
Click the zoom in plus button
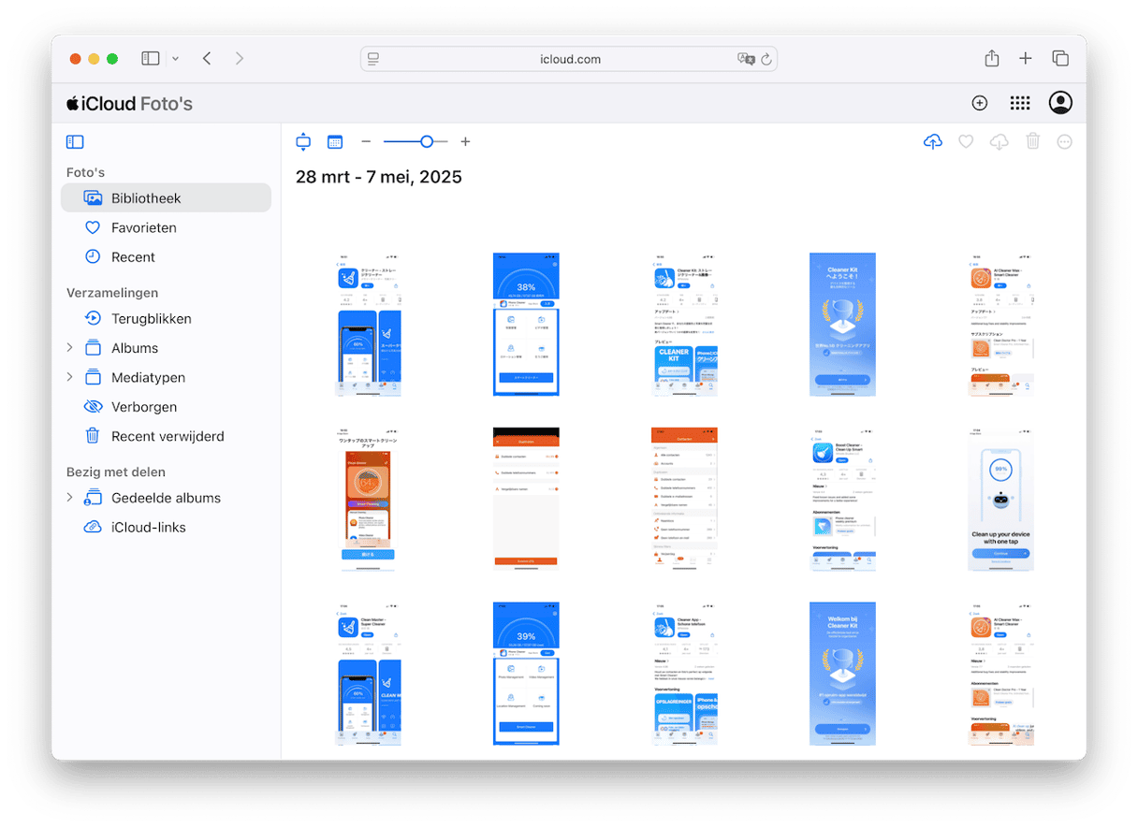click(x=465, y=142)
